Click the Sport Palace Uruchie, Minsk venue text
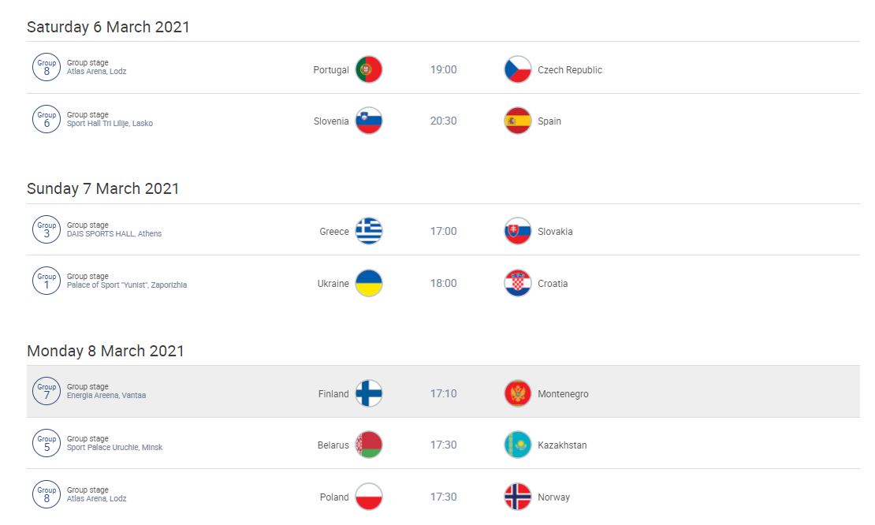The image size is (875, 525). [x=114, y=448]
